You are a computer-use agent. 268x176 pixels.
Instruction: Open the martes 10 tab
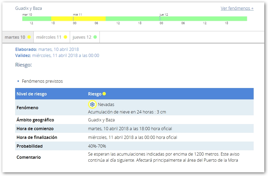(x=15, y=37)
